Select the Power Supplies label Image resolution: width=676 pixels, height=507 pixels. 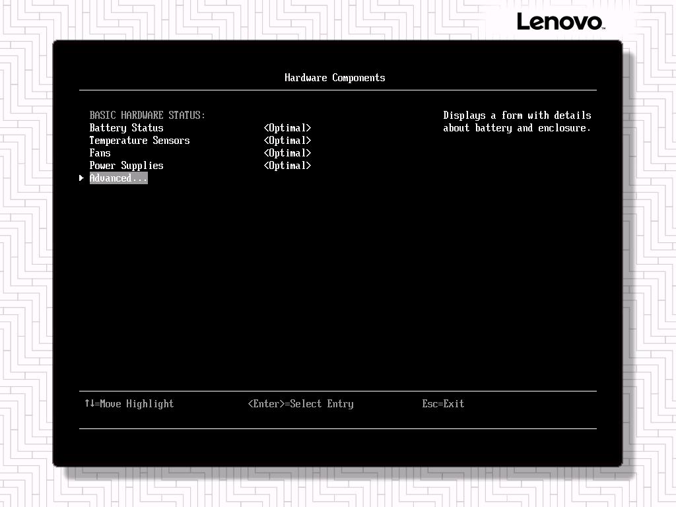coord(126,166)
